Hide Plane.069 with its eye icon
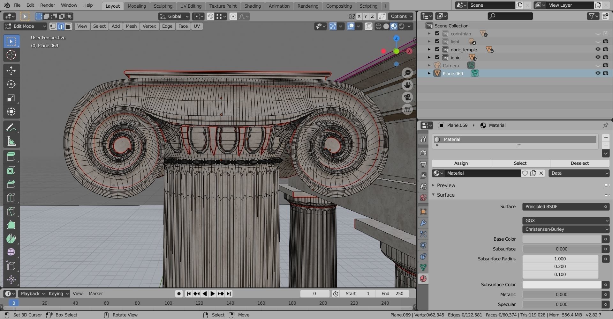 click(598, 73)
